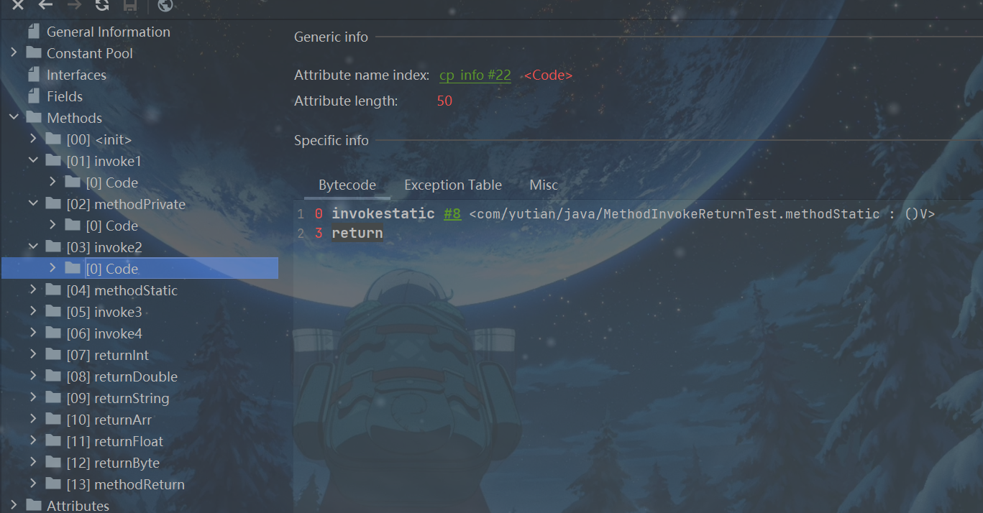Click the X close icon in toolbar

(18, 5)
